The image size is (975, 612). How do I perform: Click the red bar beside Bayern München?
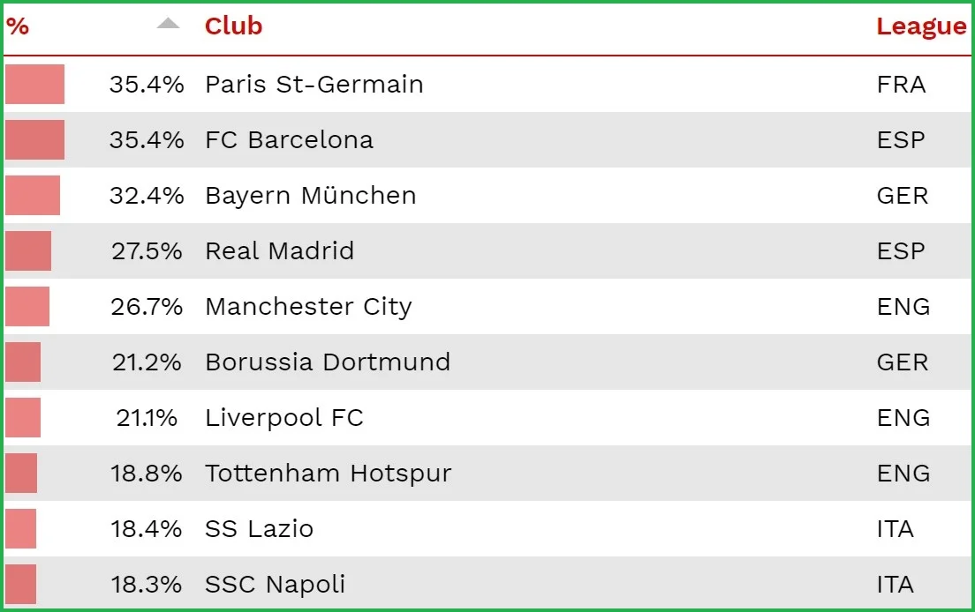33,196
